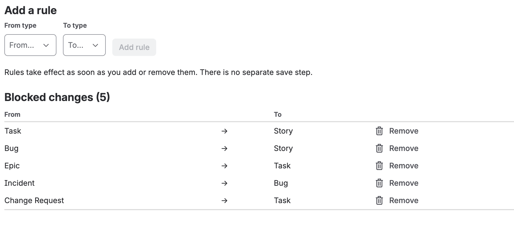514x227 pixels.
Task: Remove the Bug to Story blocked change
Action: [x=397, y=148]
